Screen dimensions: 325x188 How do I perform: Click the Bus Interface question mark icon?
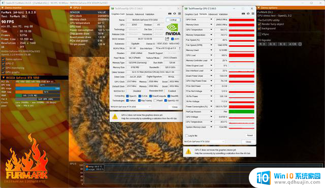(x=179, y=48)
